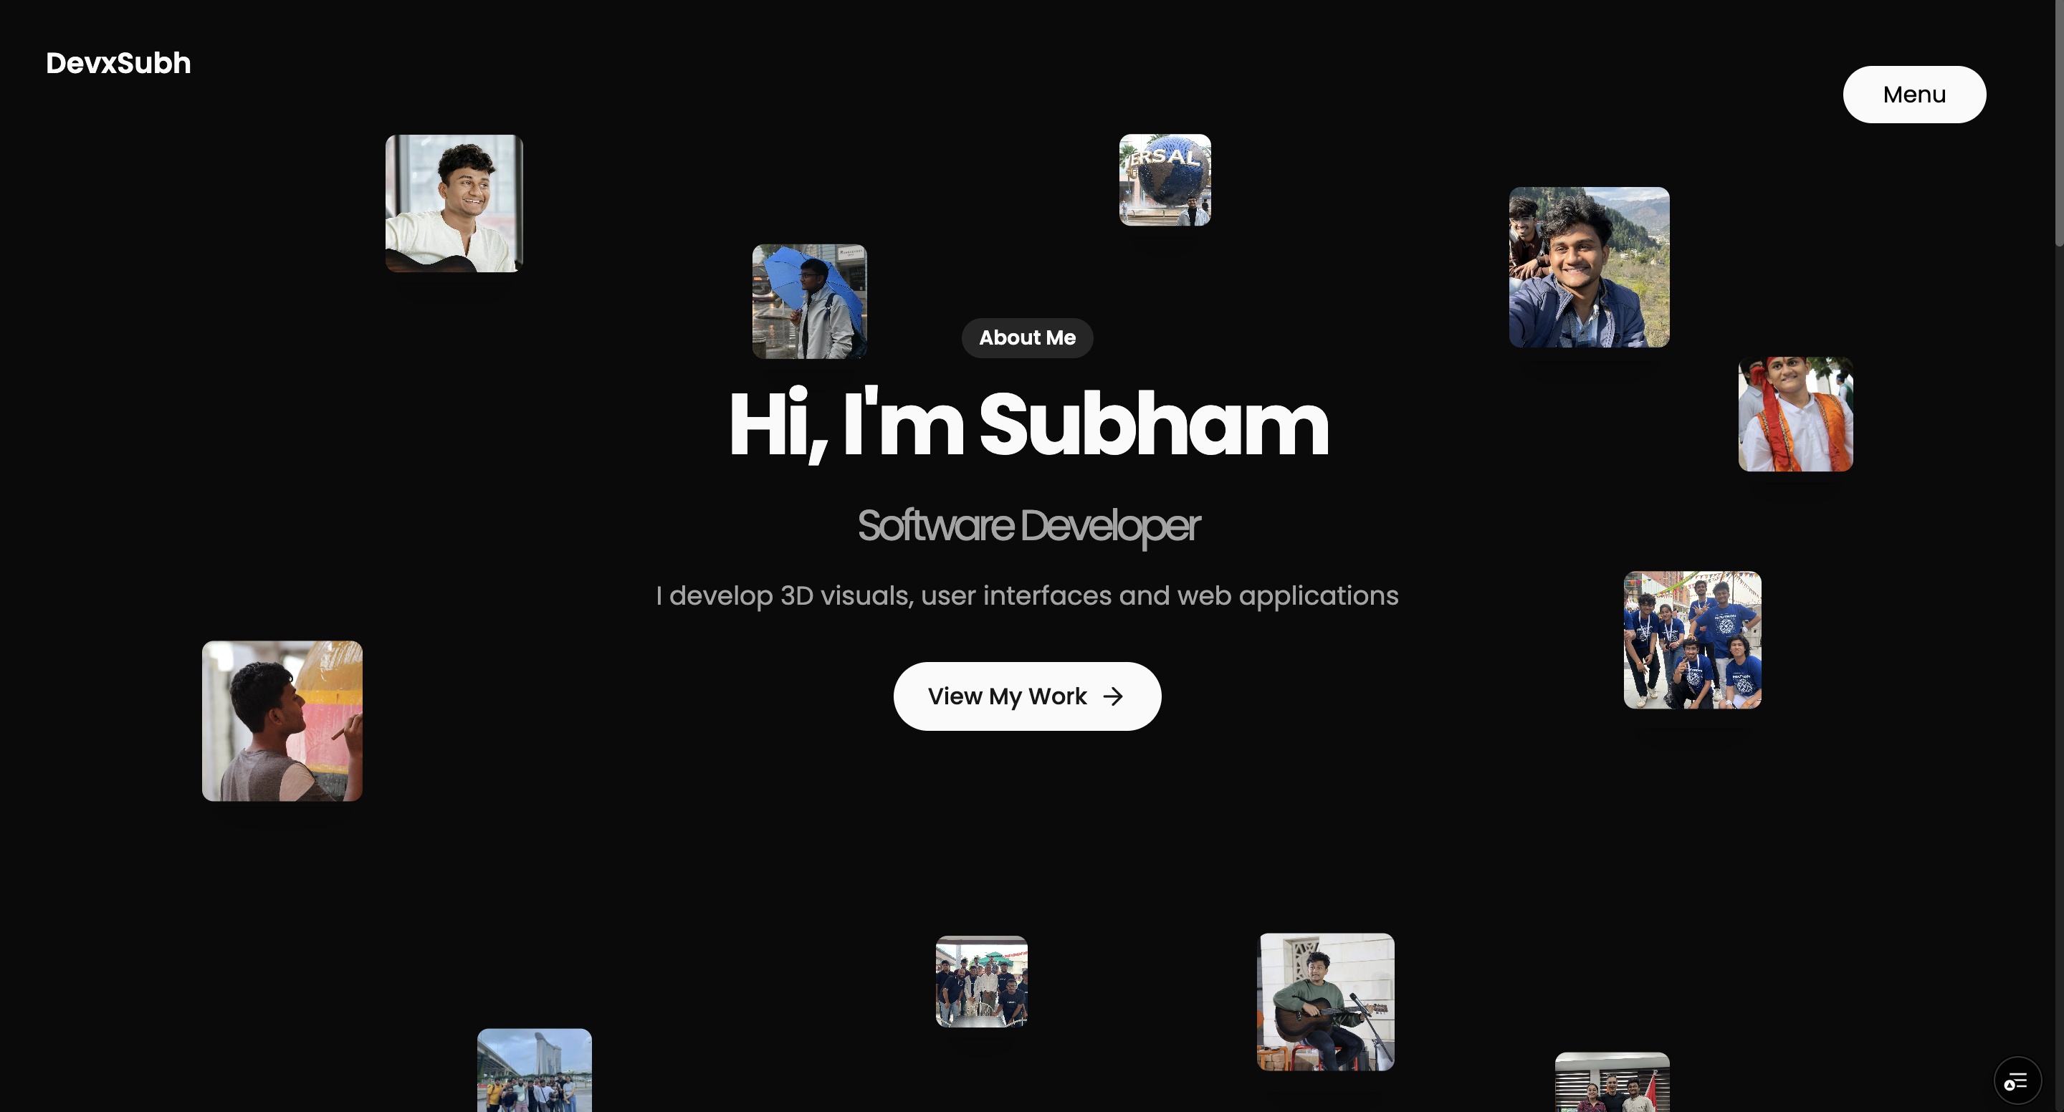Click the Software Developer subtitle
This screenshot has height=1112, width=2064.
[x=1028, y=526]
